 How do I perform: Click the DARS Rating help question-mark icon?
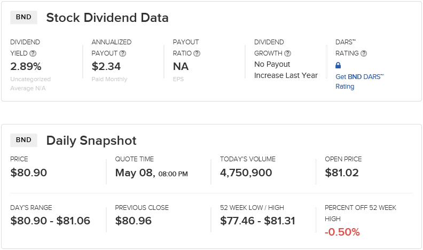coord(364,53)
